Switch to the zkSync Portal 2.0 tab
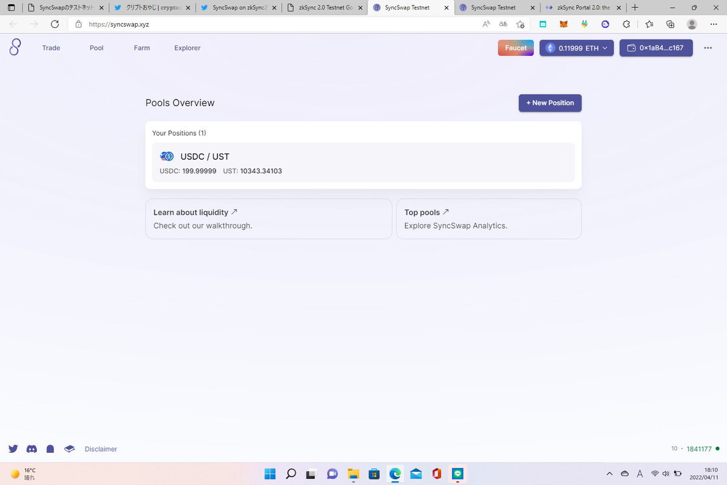Screen dimensions: 727x485 click(x=583, y=8)
